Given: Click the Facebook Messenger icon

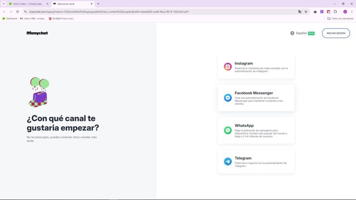Looking at the screenshot, I should (x=228, y=98).
